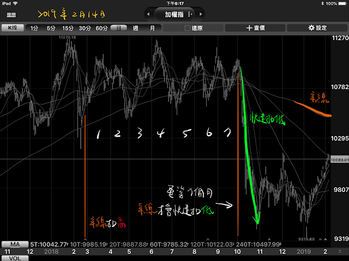Tap the 240T:10497.99 moving average value

258,245
